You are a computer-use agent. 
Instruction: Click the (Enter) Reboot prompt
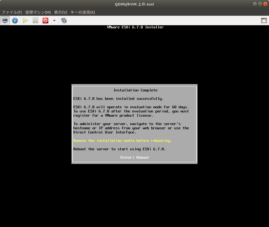pos(134,158)
